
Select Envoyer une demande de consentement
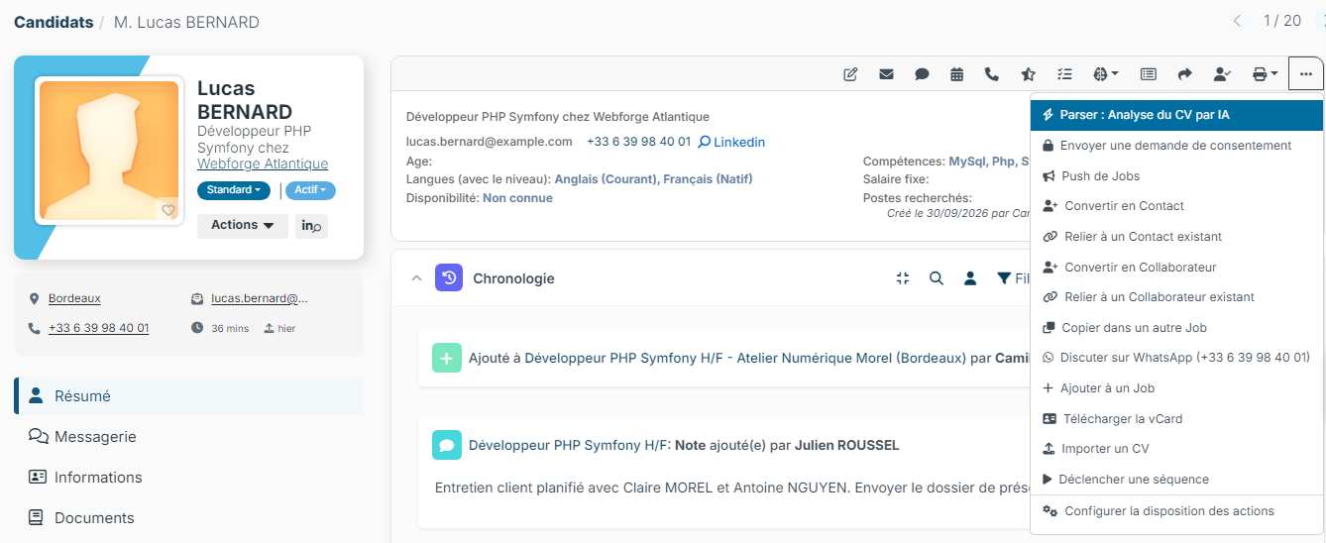pyautogui.click(x=1177, y=146)
